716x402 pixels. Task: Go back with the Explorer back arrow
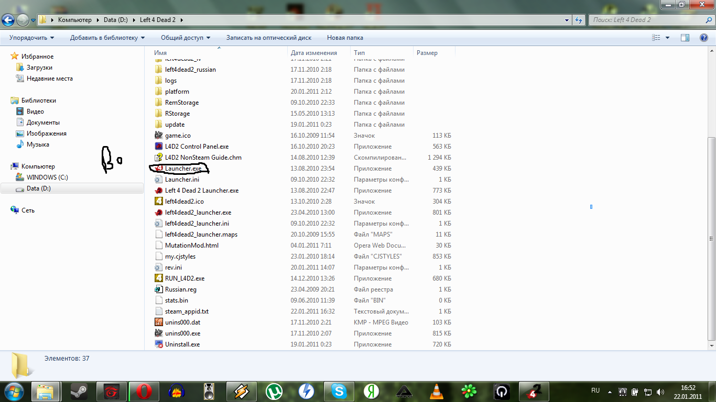[x=8, y=20]
